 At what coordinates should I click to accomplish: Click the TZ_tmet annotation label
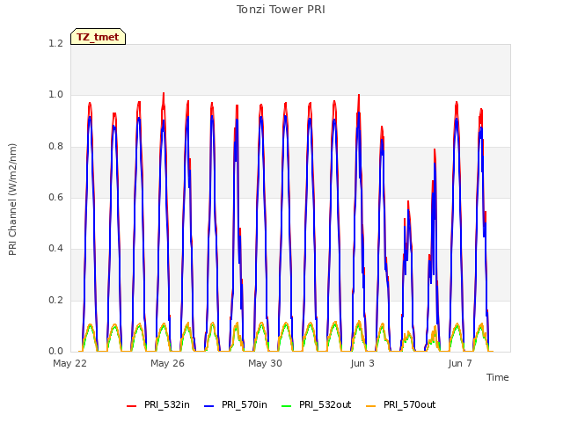(x=98, y=37)
